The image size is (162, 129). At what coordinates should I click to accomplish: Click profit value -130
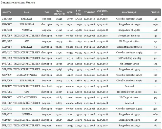tap(155, 24)
